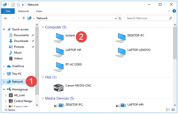Select DESKTOP-PC: media device icon

click(59, 105)
